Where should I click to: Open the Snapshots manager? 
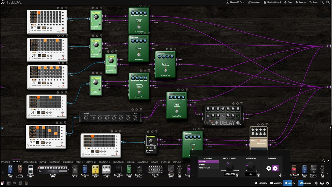point(254,2)
